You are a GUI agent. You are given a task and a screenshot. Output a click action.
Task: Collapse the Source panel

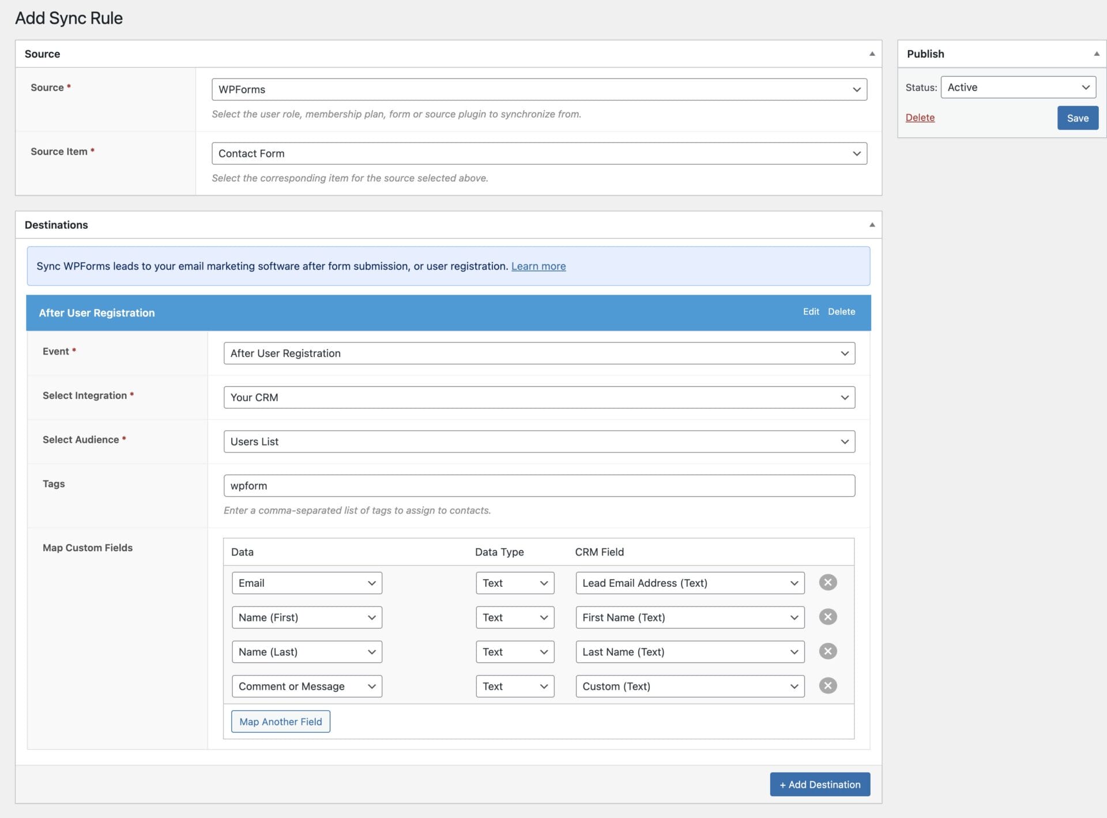click(872, 53)
